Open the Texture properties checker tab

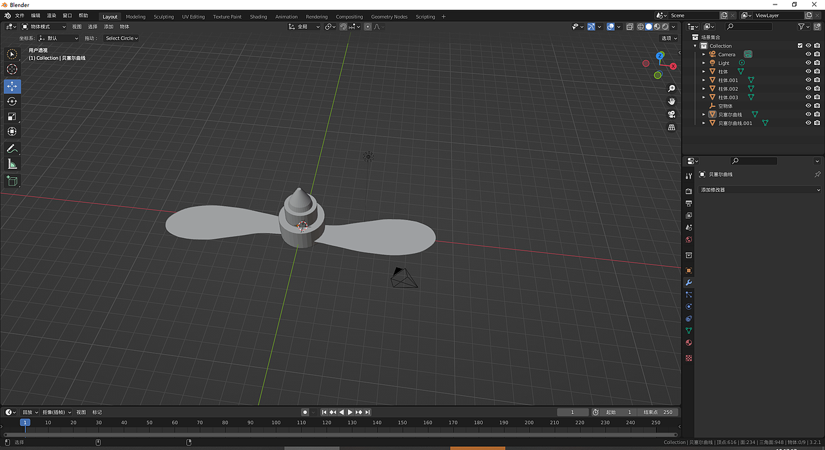pyautogui.click(x=688, y=358)
